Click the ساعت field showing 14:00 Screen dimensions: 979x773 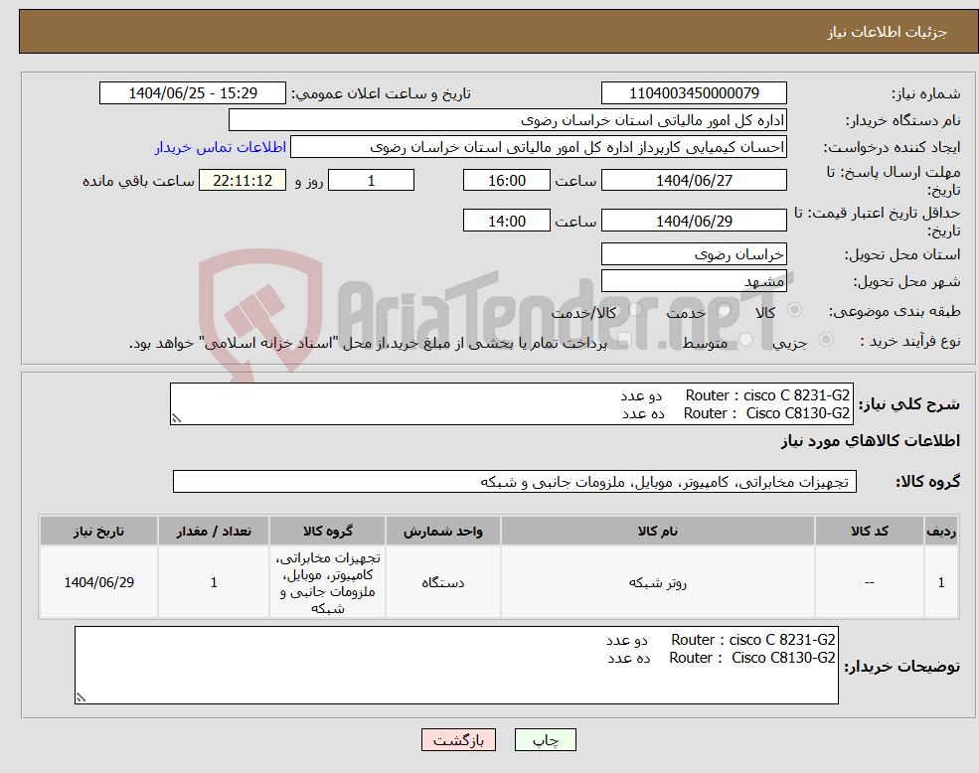[507, 220]
